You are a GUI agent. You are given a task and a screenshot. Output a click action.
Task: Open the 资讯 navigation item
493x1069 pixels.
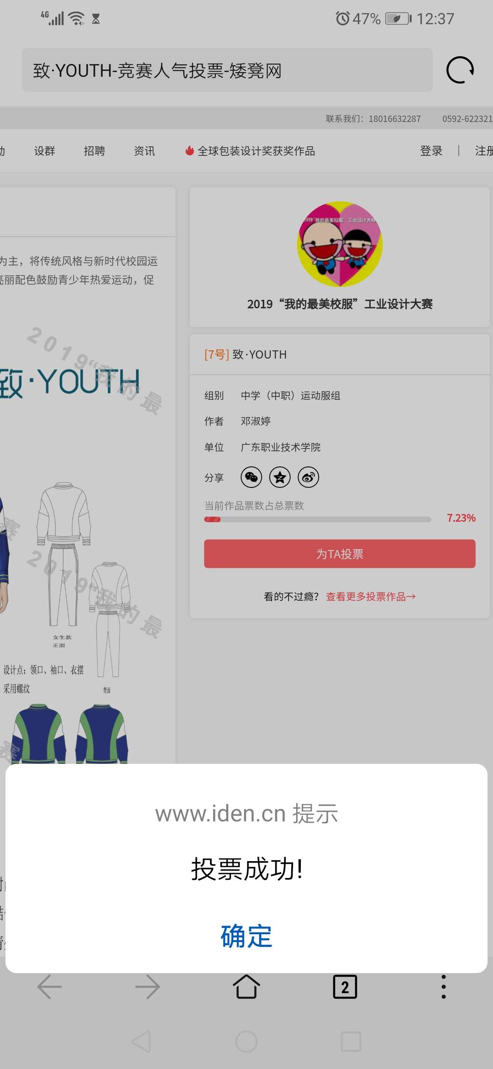pos(144,151)
